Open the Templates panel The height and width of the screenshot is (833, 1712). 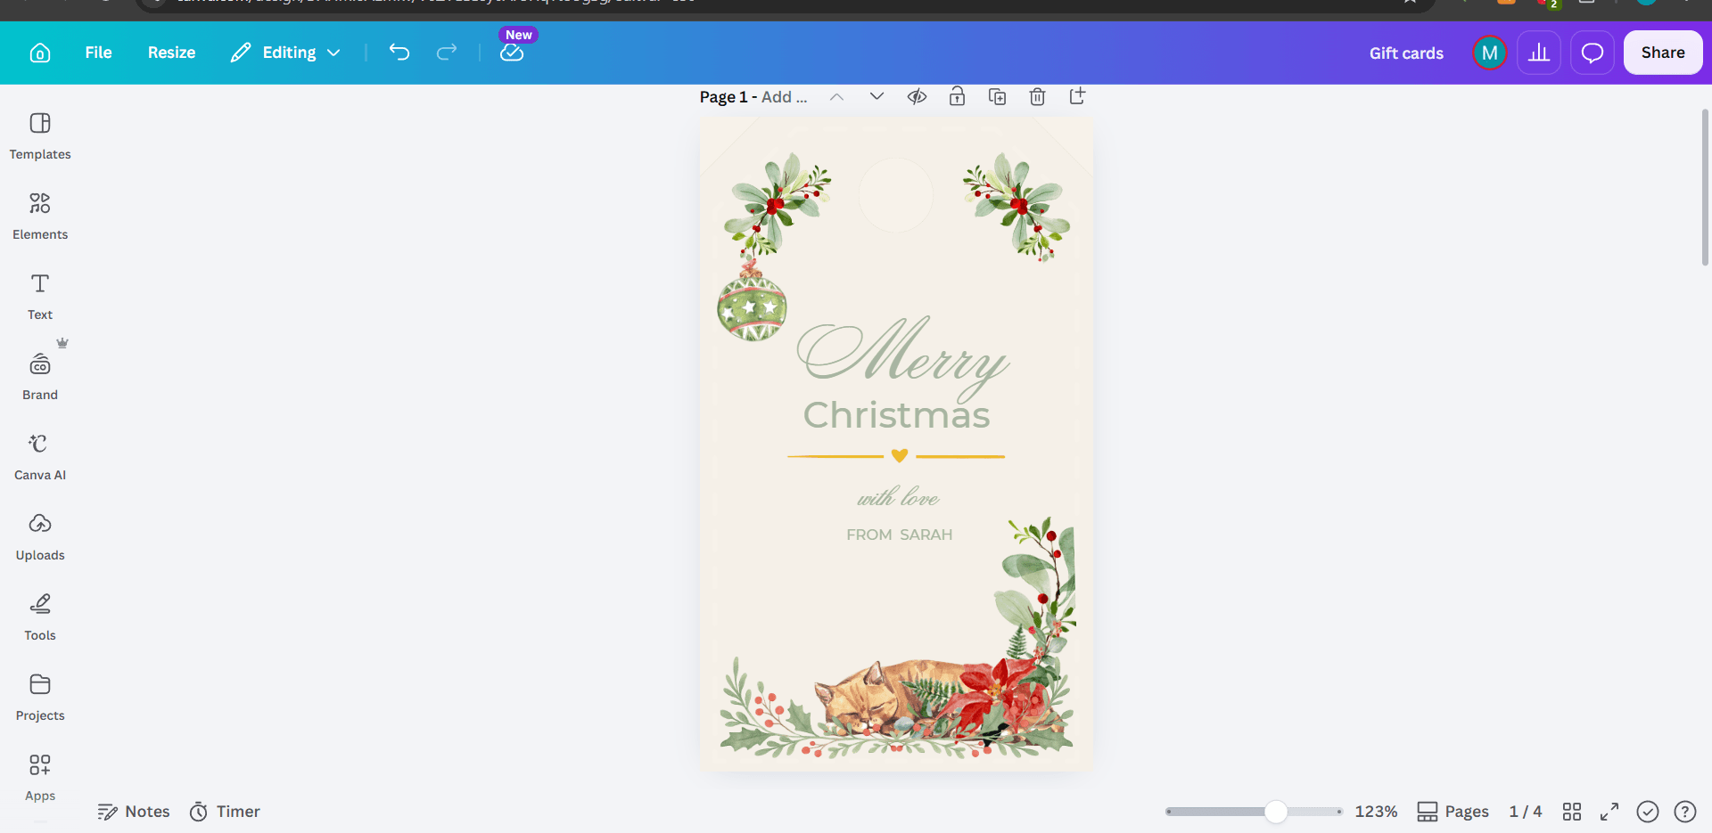[x=40, y=135]
